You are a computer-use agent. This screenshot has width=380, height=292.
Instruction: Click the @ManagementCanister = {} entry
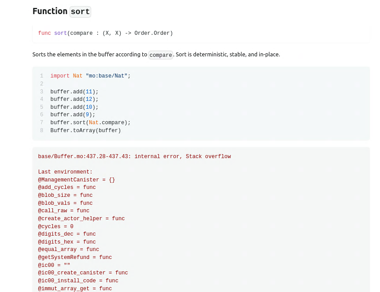(76, 180)
